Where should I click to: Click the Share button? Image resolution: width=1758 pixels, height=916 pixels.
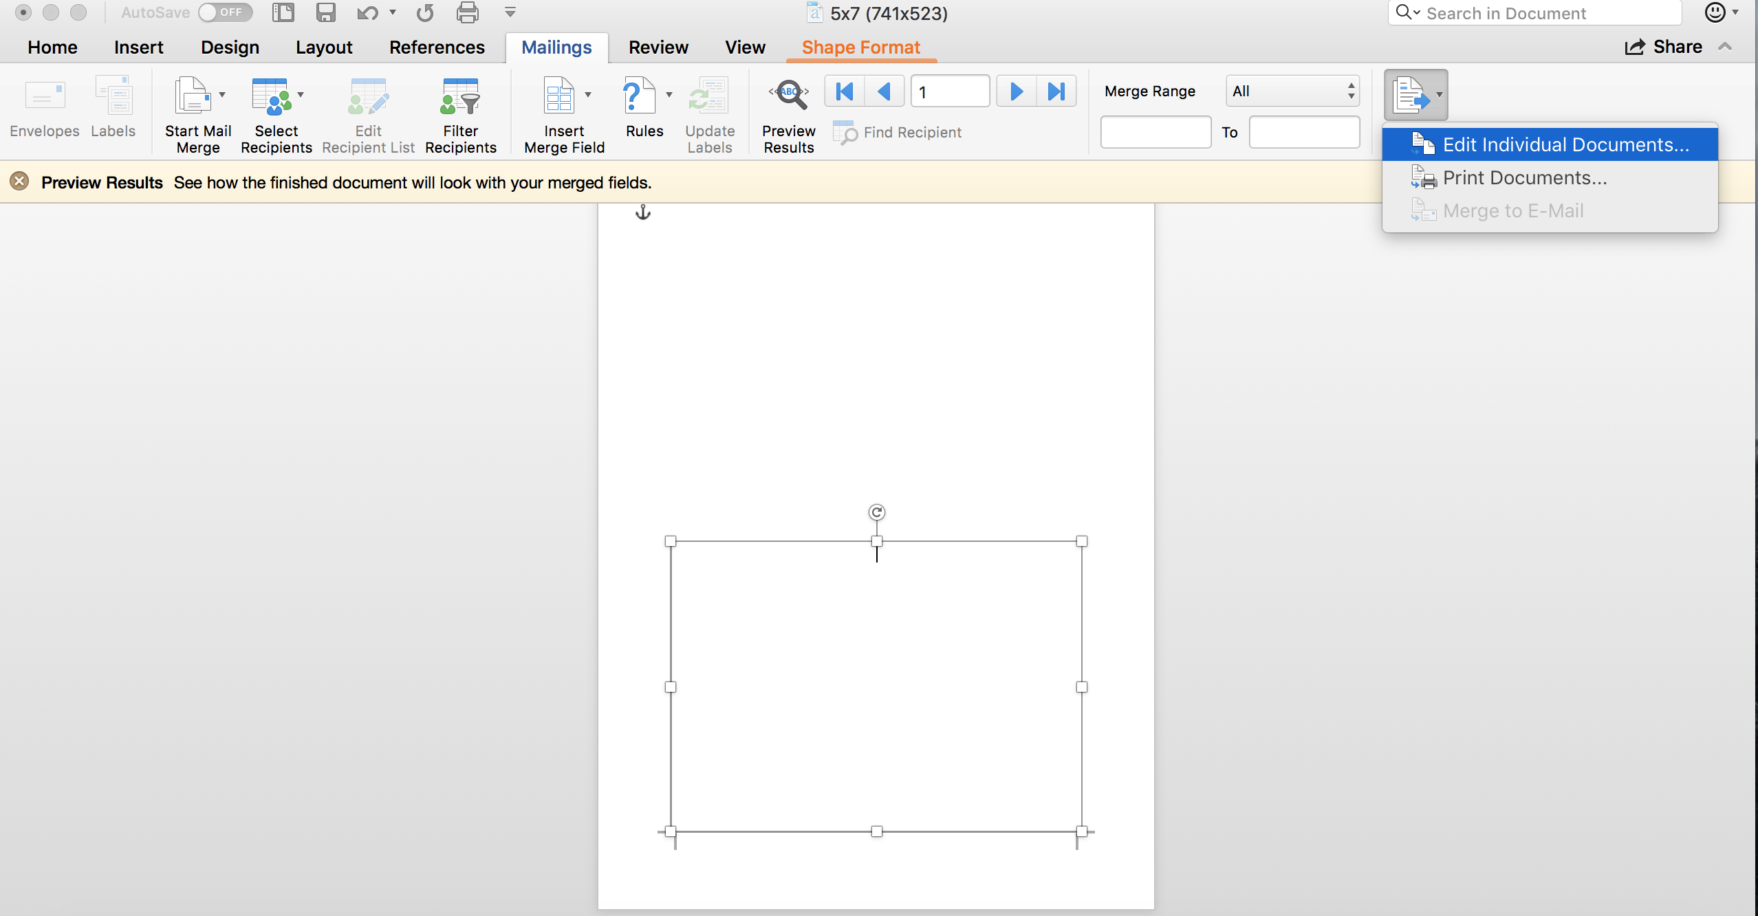coord(1663,47)
